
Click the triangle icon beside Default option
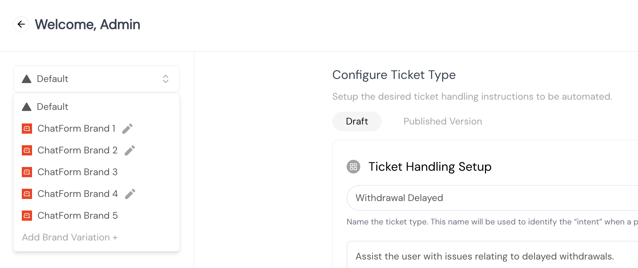(27, 107)
